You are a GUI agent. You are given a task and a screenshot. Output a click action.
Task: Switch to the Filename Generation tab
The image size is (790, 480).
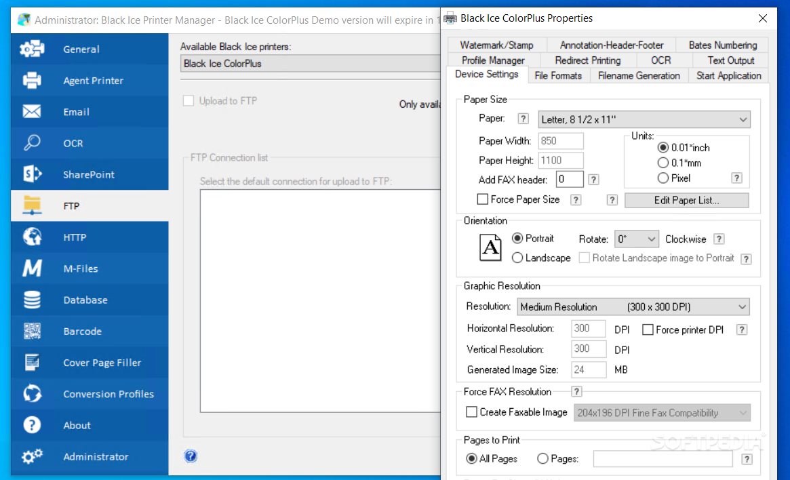639,75
